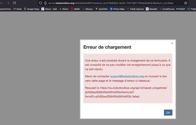Screen dimensions: 196x125
Task: Open the Prime Video bookmark
Action: (x=118, y=9)
